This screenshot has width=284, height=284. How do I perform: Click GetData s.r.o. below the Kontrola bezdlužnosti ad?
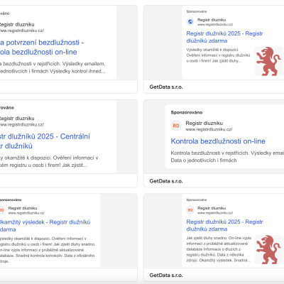pyautogui.click(x=166, y=181)
